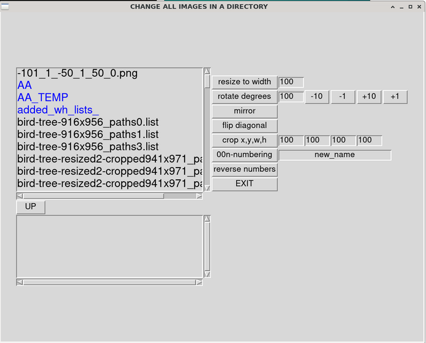Screen dimensions: 426x343
Task: Click file list vertical scrollbar thumb
Action: (207, 82)
